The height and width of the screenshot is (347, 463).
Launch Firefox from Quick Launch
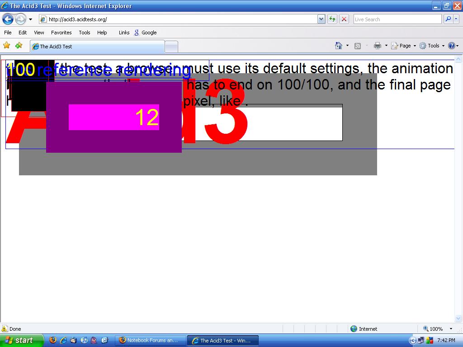tap(53, 340)
